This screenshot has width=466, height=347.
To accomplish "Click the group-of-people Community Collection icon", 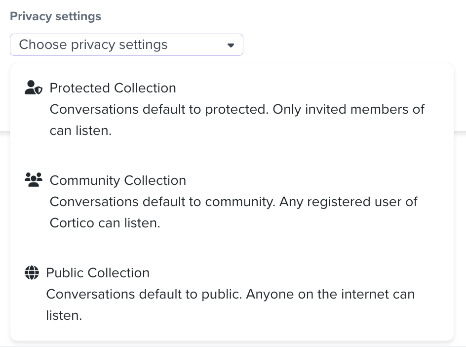I will coord(34,179).
